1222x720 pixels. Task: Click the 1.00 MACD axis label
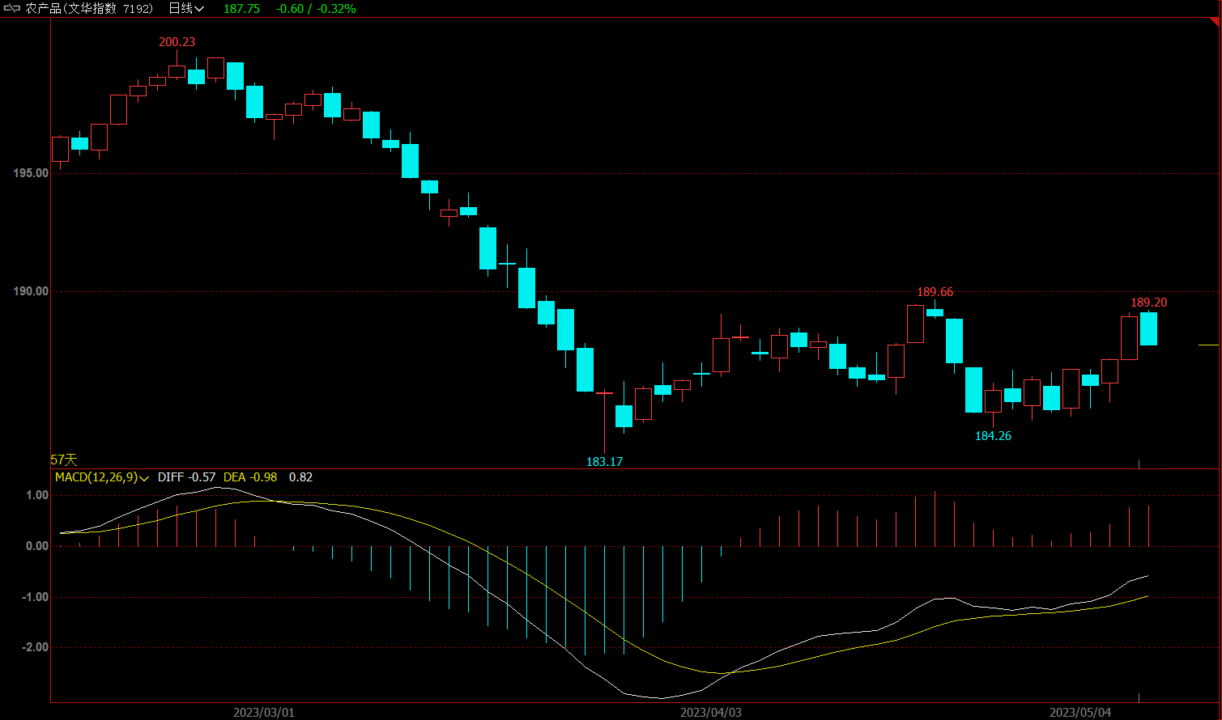[x=37, y=495]
